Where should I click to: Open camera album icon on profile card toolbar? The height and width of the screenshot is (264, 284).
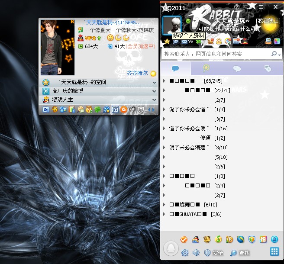coord(46,109)
